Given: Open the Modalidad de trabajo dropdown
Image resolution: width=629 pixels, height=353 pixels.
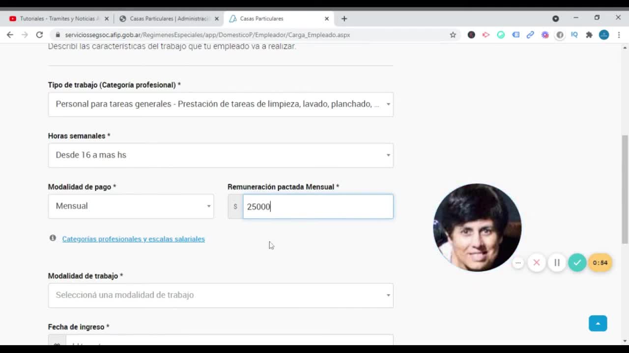Looking at the screenshot, I should tap(220, 295).
